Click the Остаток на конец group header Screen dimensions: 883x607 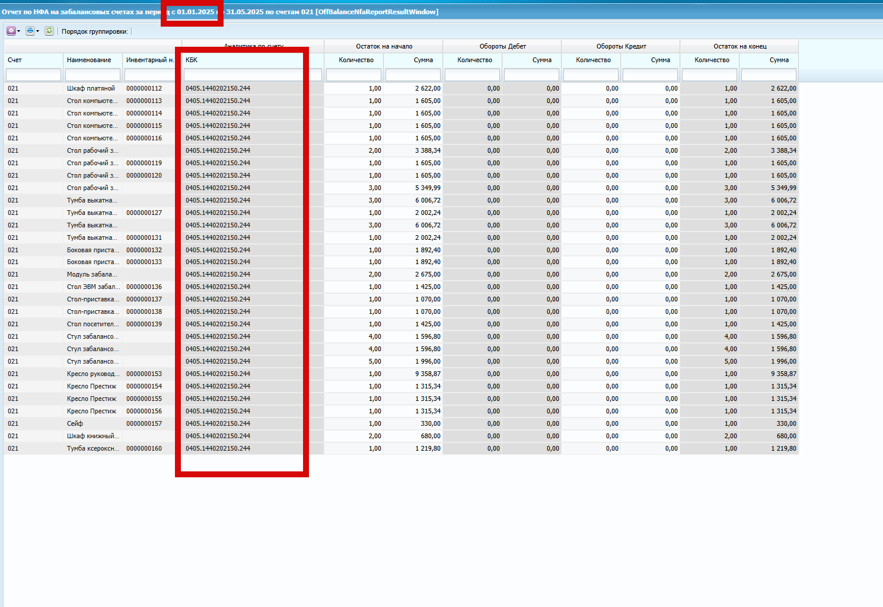[x=739, y=46]
